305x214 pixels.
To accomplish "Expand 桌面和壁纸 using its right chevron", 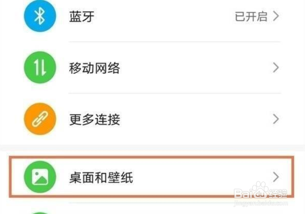I will tap(276, 177).
